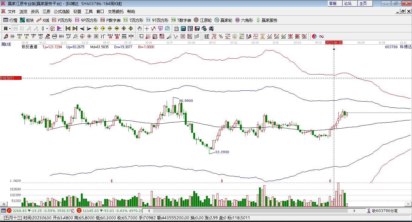Click the 极反通道 indicator name
Image resolution: width=412 pixels, height=222 pixels.
pos(29,47)
